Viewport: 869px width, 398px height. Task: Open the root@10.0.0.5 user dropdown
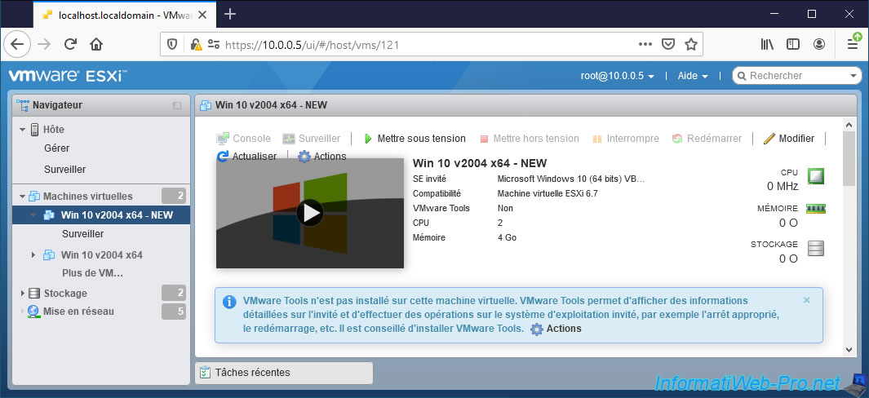618,76
